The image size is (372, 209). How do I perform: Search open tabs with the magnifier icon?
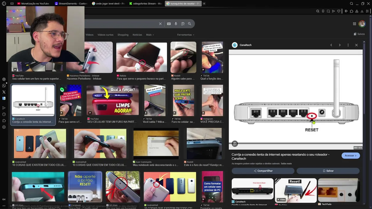click(x=351, y=4)
